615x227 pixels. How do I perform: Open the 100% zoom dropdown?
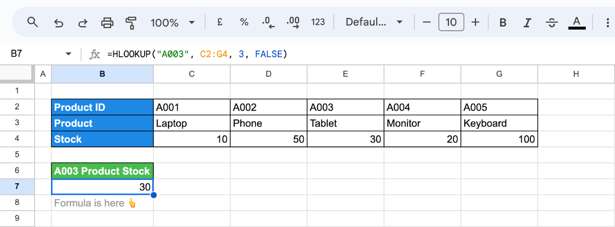coord(172,22)
